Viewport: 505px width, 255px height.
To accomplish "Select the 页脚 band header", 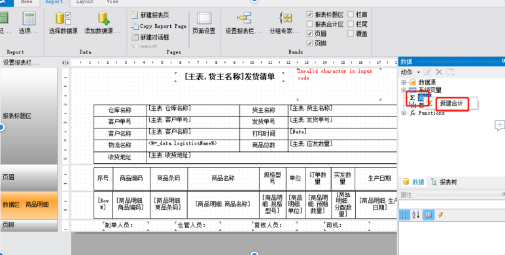I will pos(29,225).
